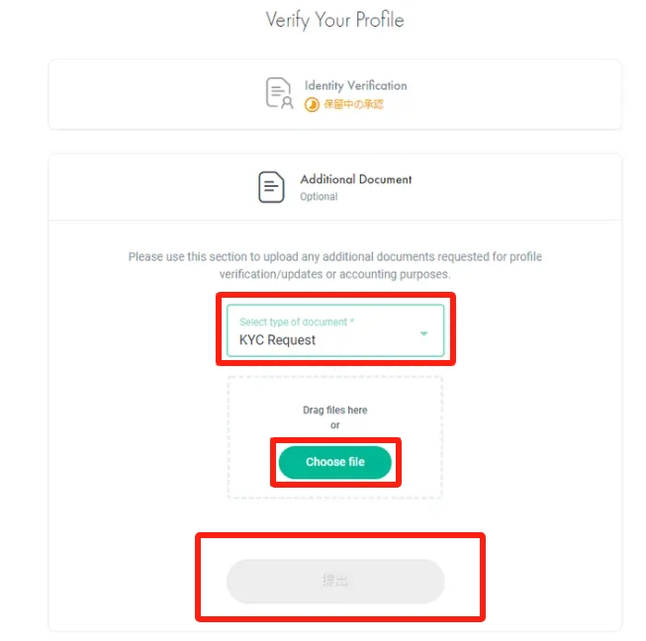Select the Identity Verification heading text
Image resolution: width=646 pixels, height=641 pixels.
point(355,86)
